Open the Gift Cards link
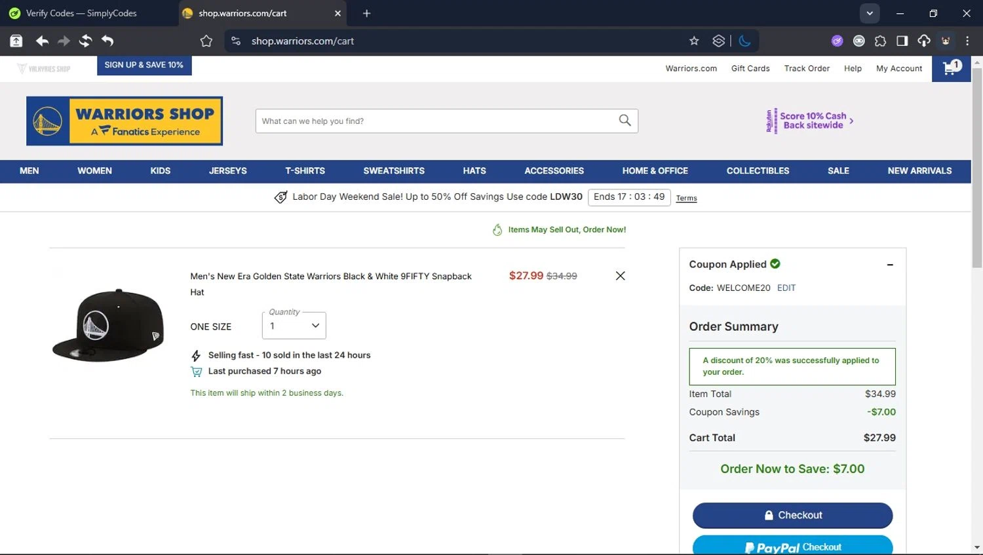Screen dimensions: 983x555 (x=750, y=69)
